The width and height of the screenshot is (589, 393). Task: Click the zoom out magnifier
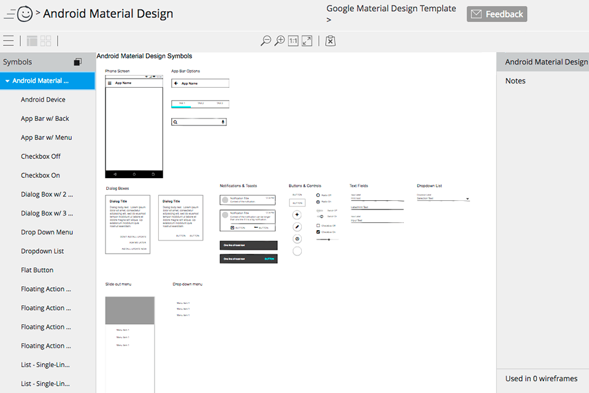click(x=266, y=41)
